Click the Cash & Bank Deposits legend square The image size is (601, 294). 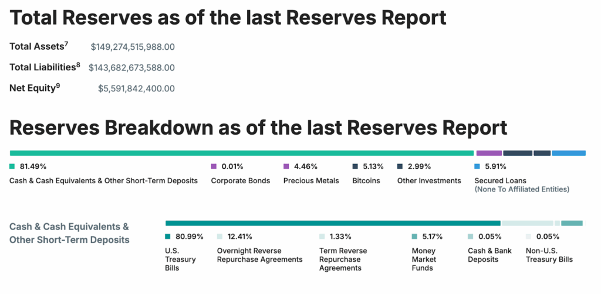point(471,237)
